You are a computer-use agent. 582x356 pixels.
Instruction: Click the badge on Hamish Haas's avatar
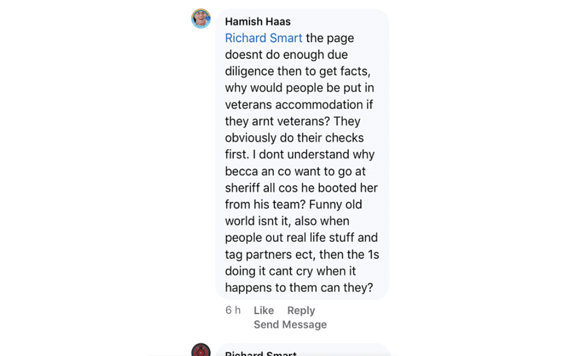208,18
